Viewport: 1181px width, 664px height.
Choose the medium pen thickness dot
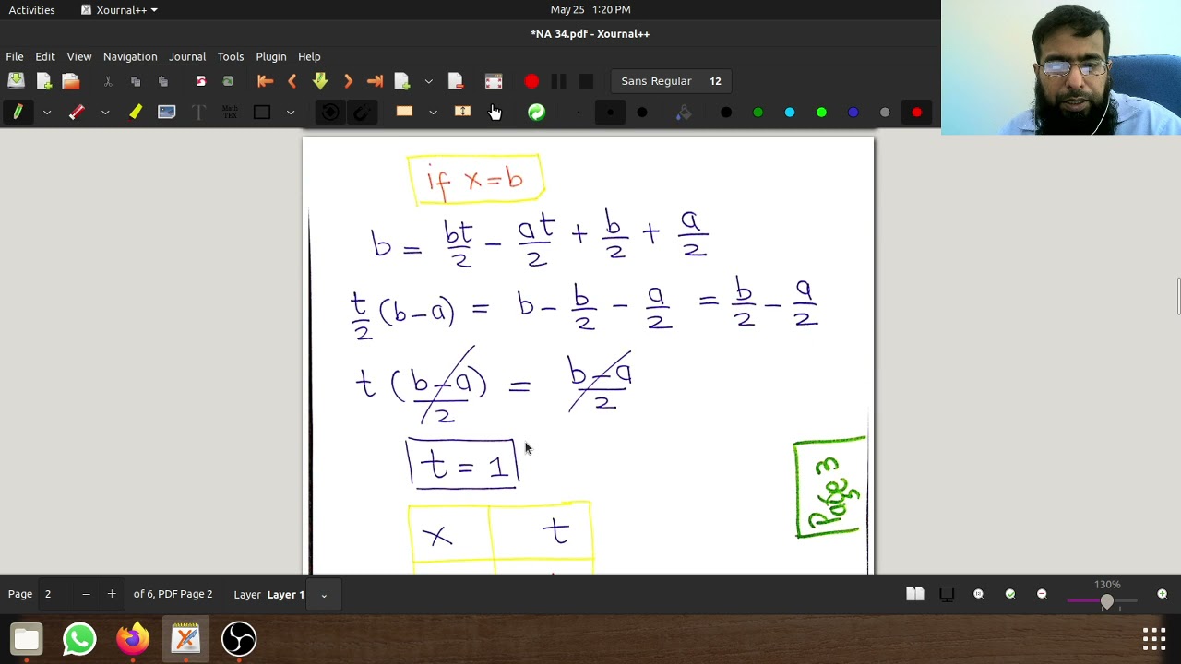point(610,113)
